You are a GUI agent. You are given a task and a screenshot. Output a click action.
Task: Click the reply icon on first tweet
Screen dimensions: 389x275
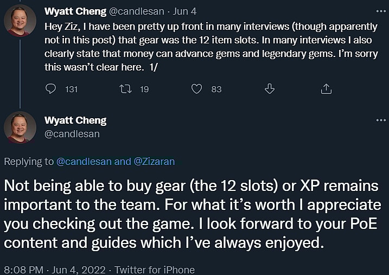(x=50, y=89)
